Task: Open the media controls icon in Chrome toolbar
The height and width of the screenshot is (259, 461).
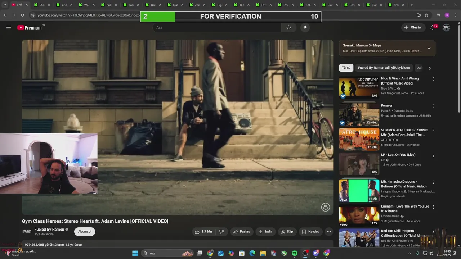Action: pos(438,15)
